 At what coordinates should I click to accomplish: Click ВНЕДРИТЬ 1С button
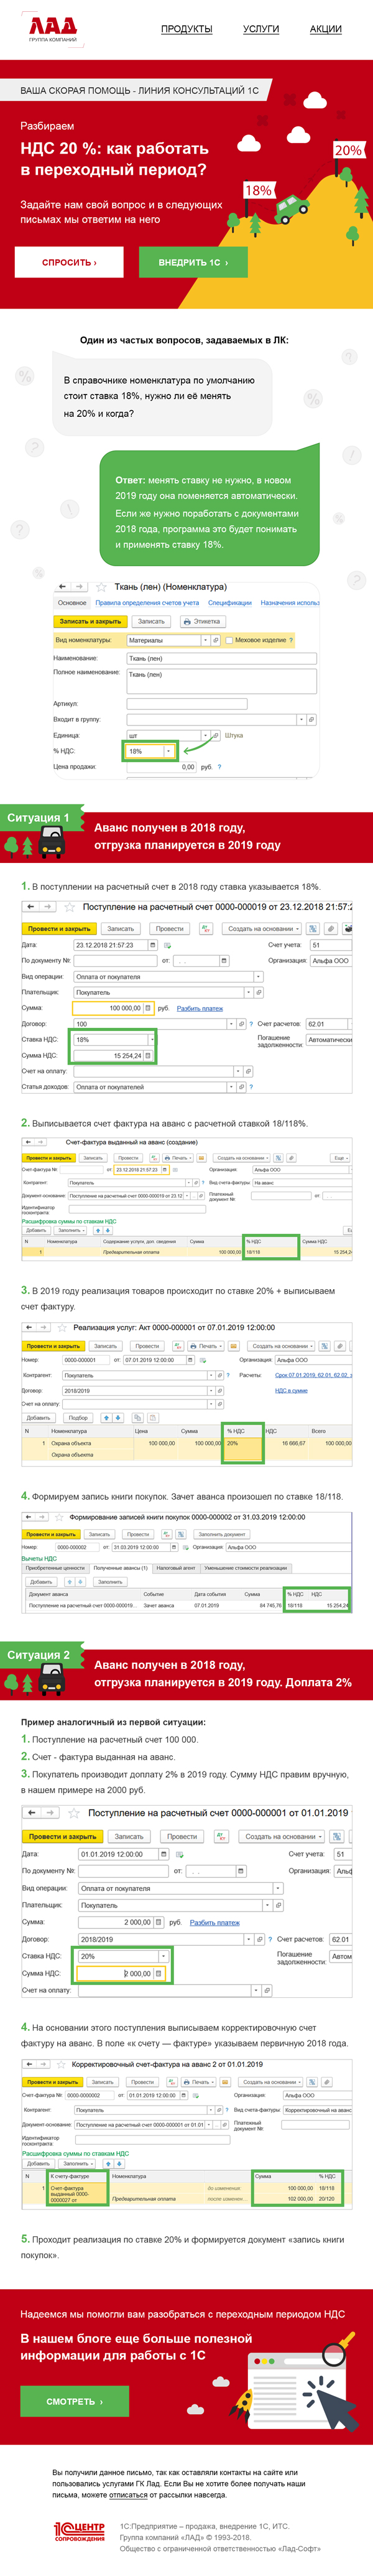click(x=193, y=262)
